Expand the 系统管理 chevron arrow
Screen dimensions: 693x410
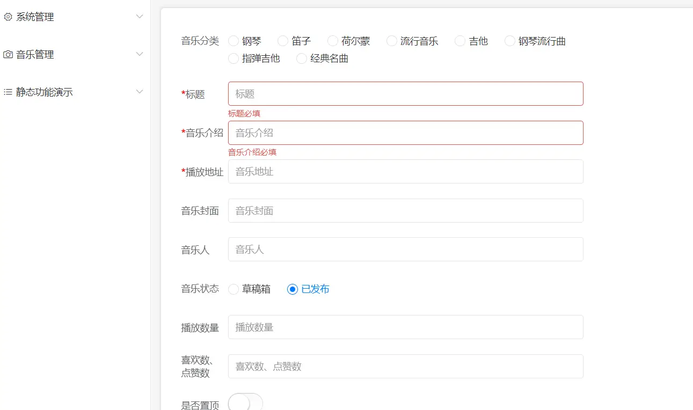140,17
